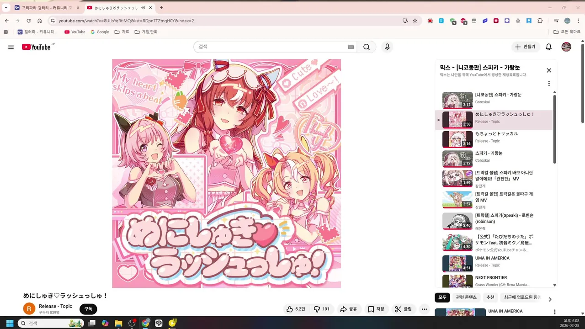Screen dimensions: 585x329
Task: Open Copilot from the taskbar
Action: pyautogui.click(x=105, y=323)
